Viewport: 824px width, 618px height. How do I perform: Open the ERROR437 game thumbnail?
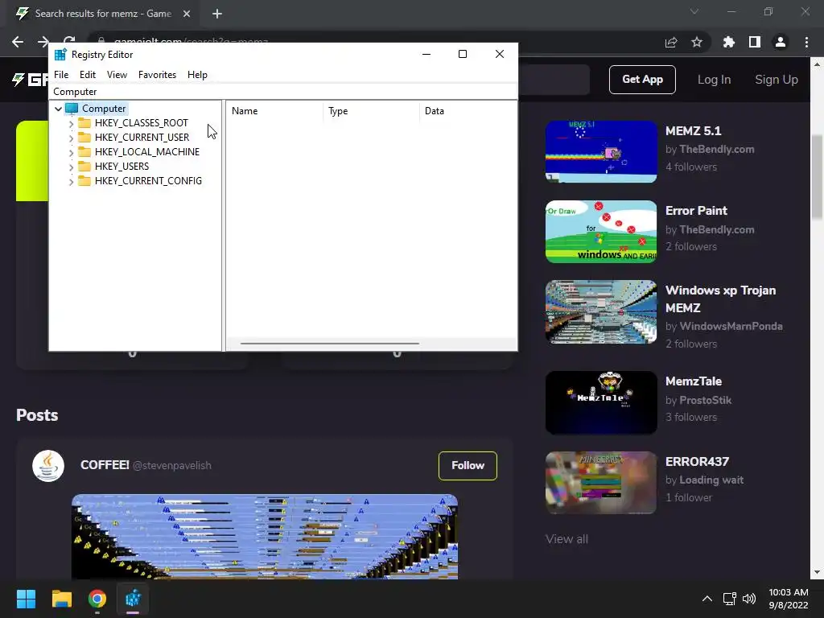[x=601, y=483]
